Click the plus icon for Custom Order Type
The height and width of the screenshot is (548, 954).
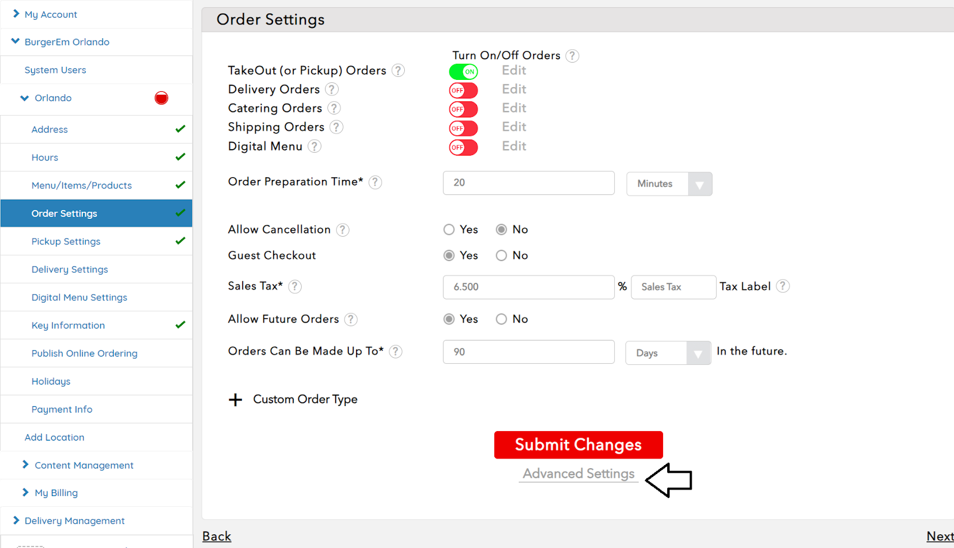point(236,400)
